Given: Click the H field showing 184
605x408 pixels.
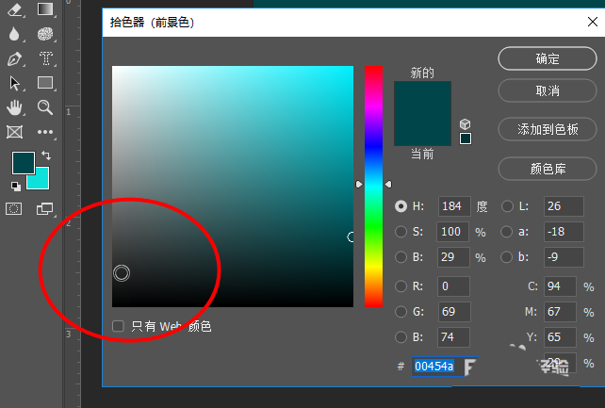Looking at the screenshot, I should coord(454,206).
